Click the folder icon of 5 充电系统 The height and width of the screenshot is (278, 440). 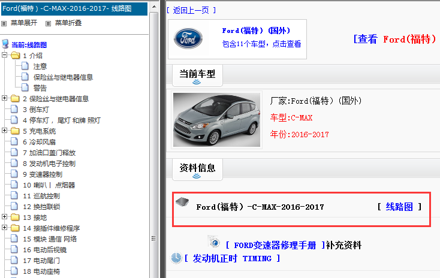click(15, 131)
